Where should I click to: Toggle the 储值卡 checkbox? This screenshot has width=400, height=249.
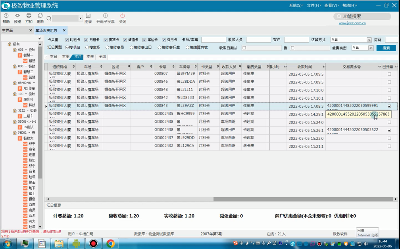(x=125, y=40)
